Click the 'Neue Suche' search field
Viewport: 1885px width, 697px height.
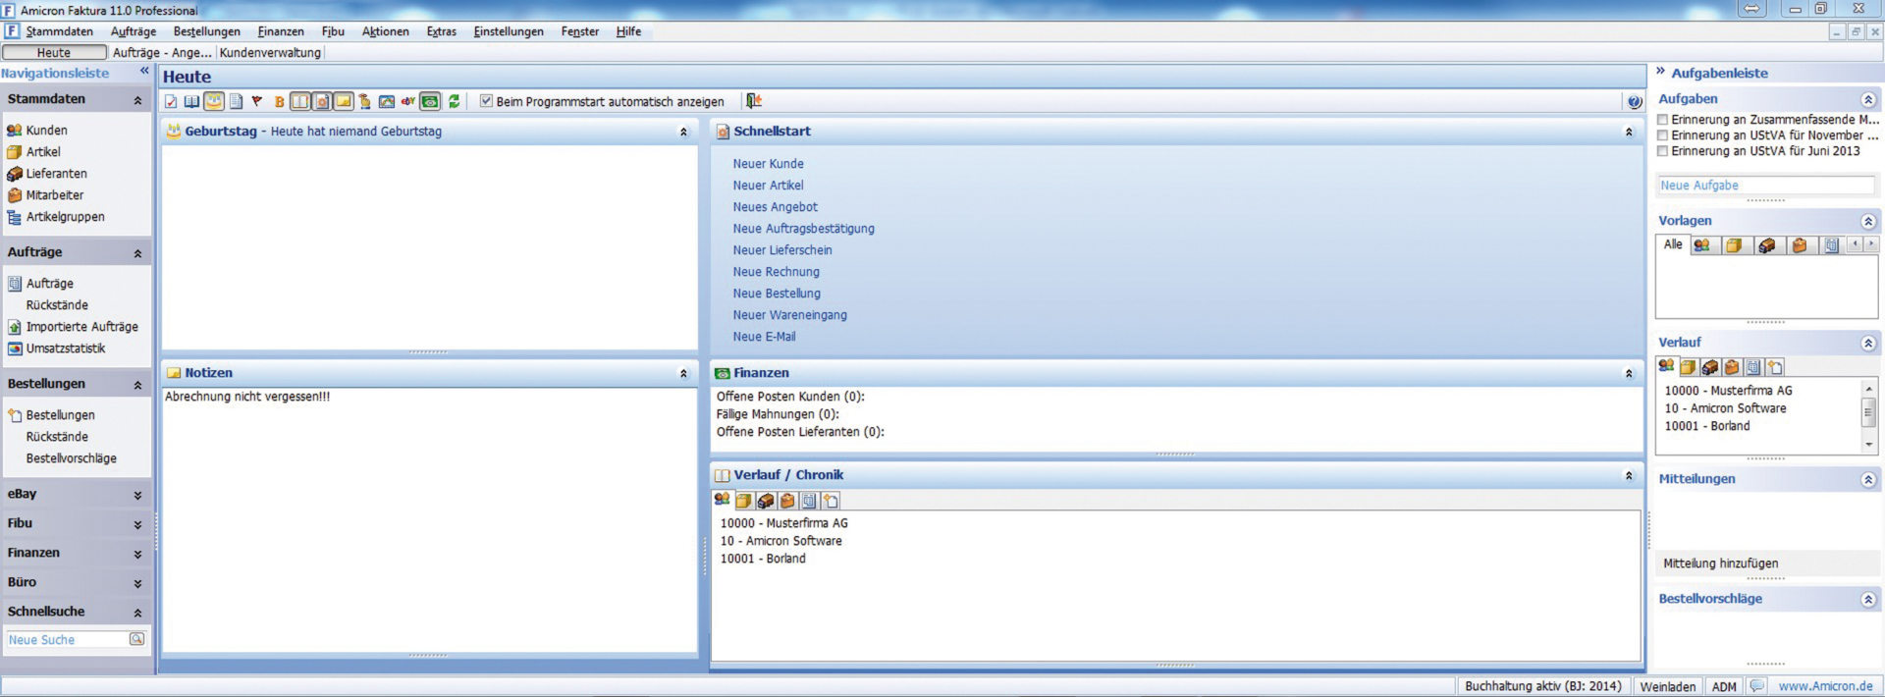[x=67, y=640]
